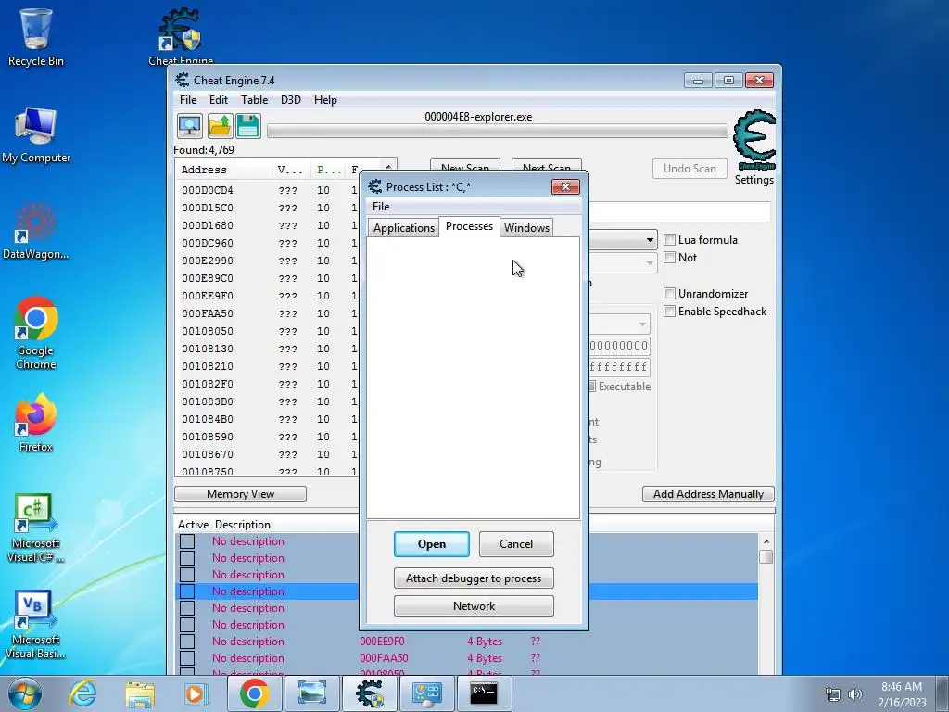Launch Internet Explorer from taskbar
The height and width of the screenshot is (712, 949).
pos(82,693)
